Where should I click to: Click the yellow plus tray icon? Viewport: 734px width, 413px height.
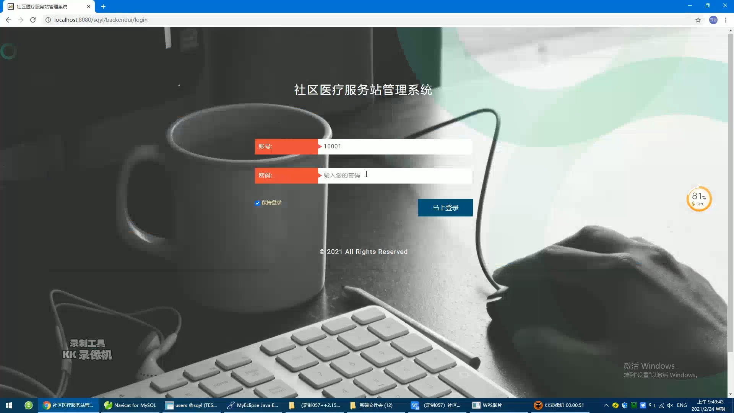(x=615, y=405)
